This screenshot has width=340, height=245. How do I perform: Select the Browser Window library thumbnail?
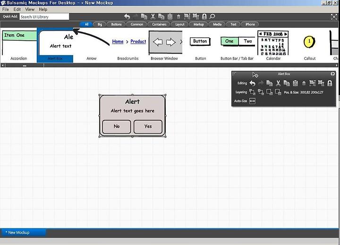pos(164,45)
